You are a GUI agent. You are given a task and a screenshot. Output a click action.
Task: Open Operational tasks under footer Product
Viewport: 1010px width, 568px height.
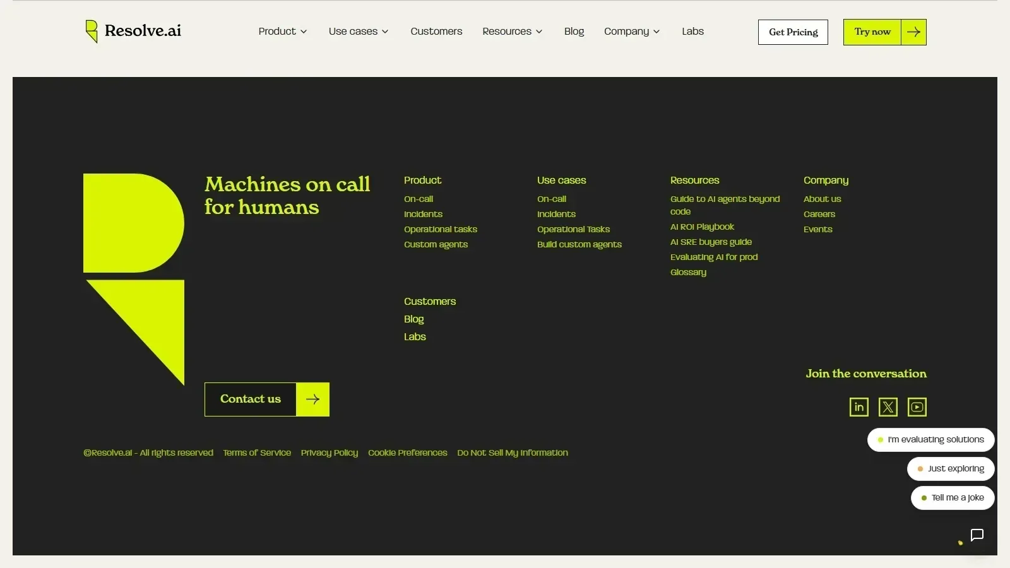pos(441,229)
